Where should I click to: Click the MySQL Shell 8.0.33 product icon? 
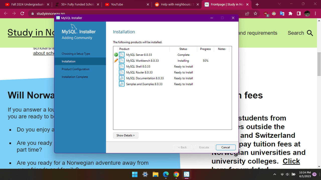122,66
